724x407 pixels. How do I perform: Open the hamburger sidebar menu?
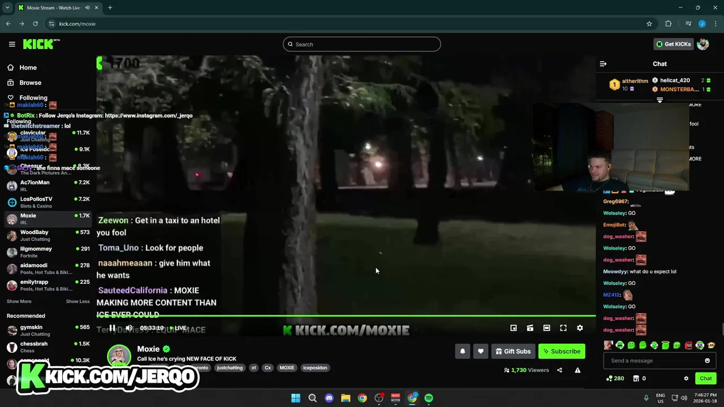coord(12,44)
